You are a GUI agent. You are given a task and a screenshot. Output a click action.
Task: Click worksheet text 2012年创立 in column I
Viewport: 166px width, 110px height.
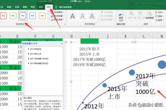90,49
